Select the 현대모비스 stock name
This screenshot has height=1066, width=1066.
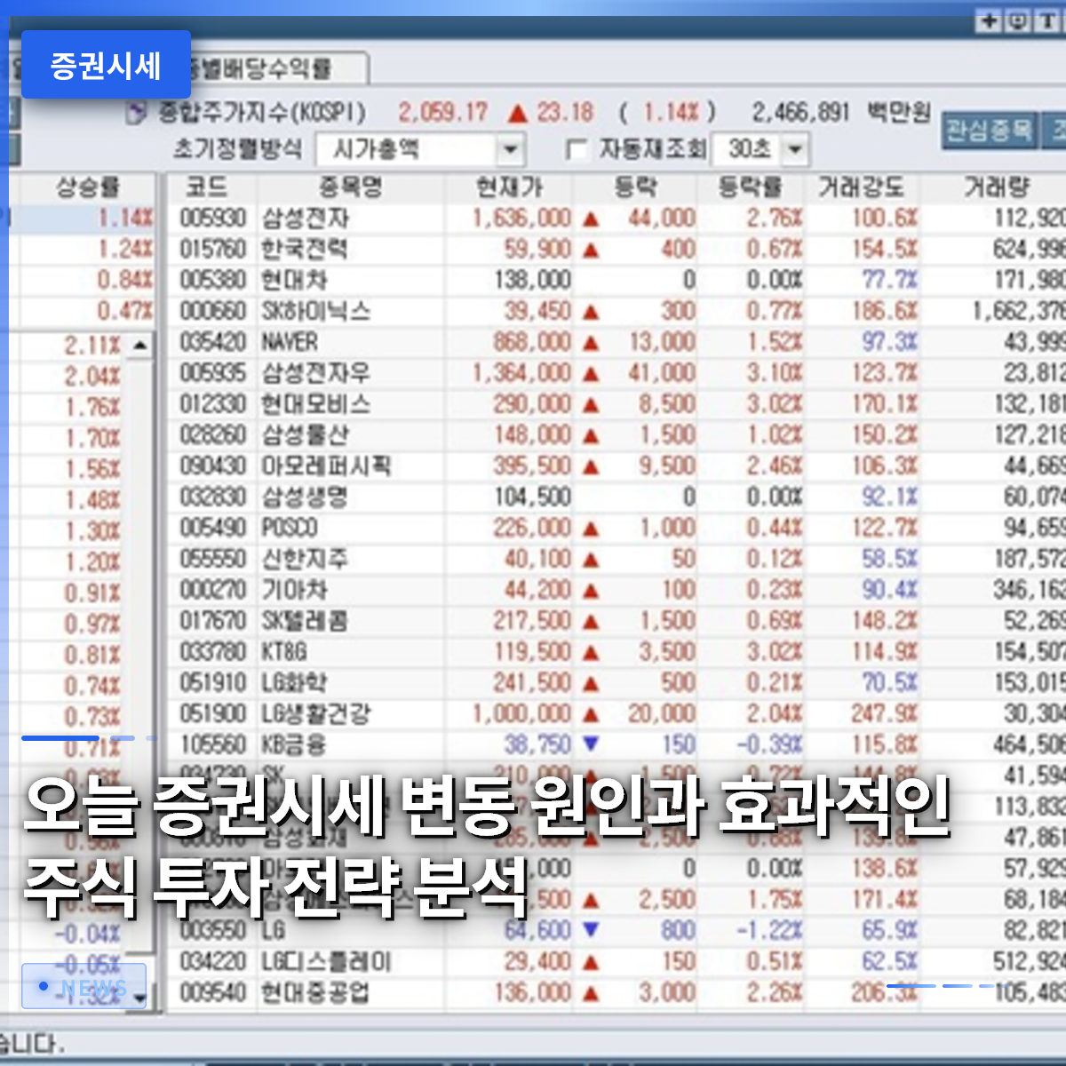point(315,404)
